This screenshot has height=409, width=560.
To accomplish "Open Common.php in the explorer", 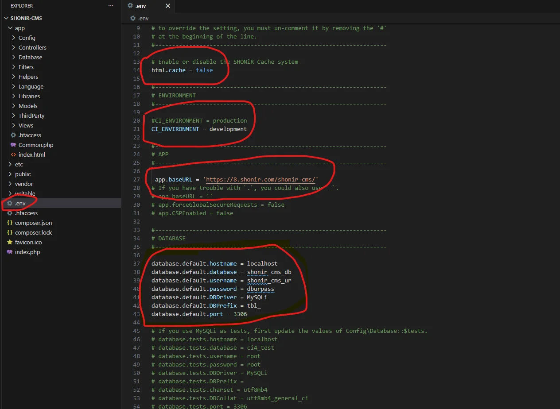I will (x=36, y=145).
